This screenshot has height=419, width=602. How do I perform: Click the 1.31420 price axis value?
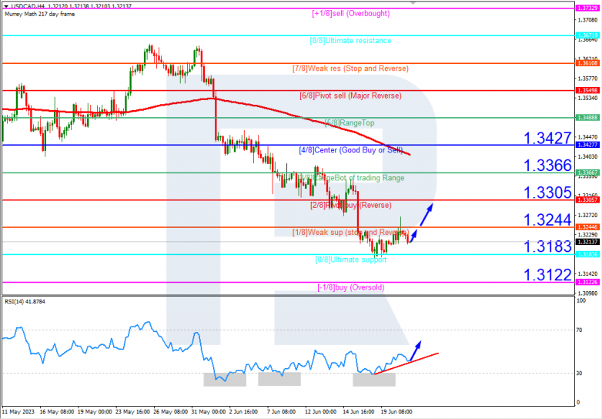(x=588, y=274)
